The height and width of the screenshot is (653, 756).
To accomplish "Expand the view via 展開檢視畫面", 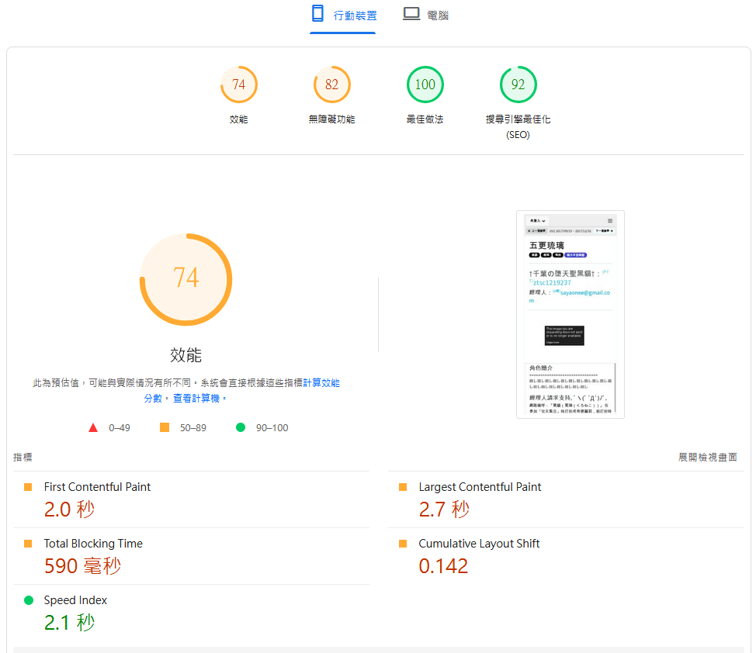I will 707,458.
